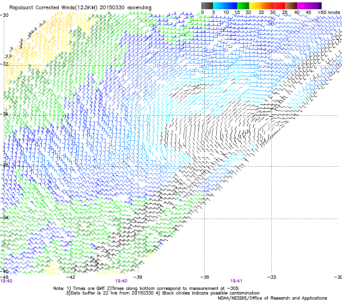Click the longitude label '-39' on the bottom axis
Screen dimensions: 342x301
tap(138, 277)
